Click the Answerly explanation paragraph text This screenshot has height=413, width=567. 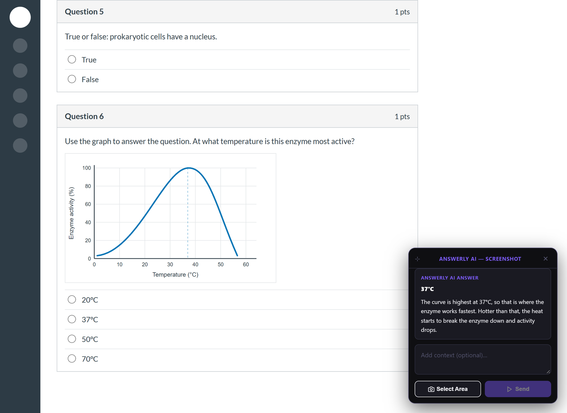point(482,316)
